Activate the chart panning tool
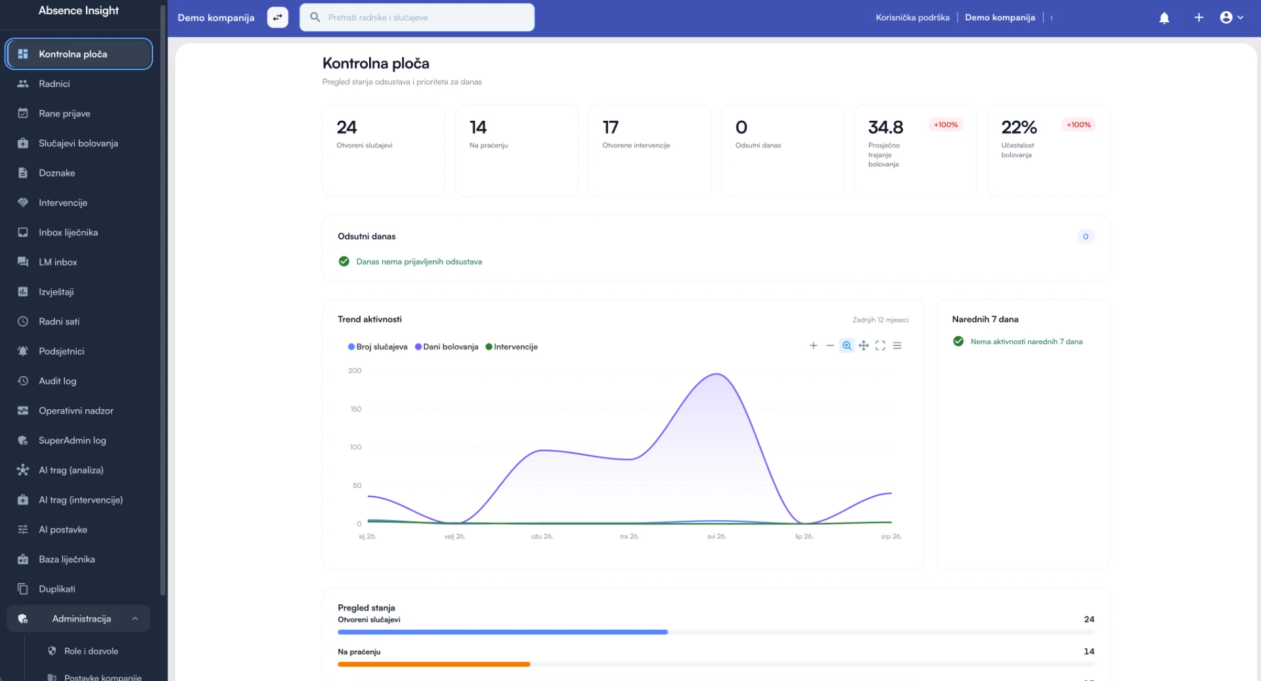This screenshot has height=681, width=1261. click(864, 345)
